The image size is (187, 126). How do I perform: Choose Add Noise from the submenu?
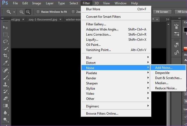(164, 68)
